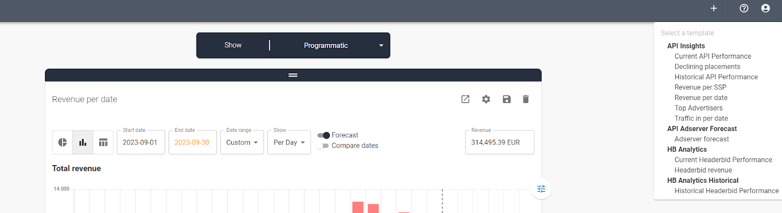Screen dimensions: 782x213
Task: Open chart in new window icon
Action: click(465, 99)
